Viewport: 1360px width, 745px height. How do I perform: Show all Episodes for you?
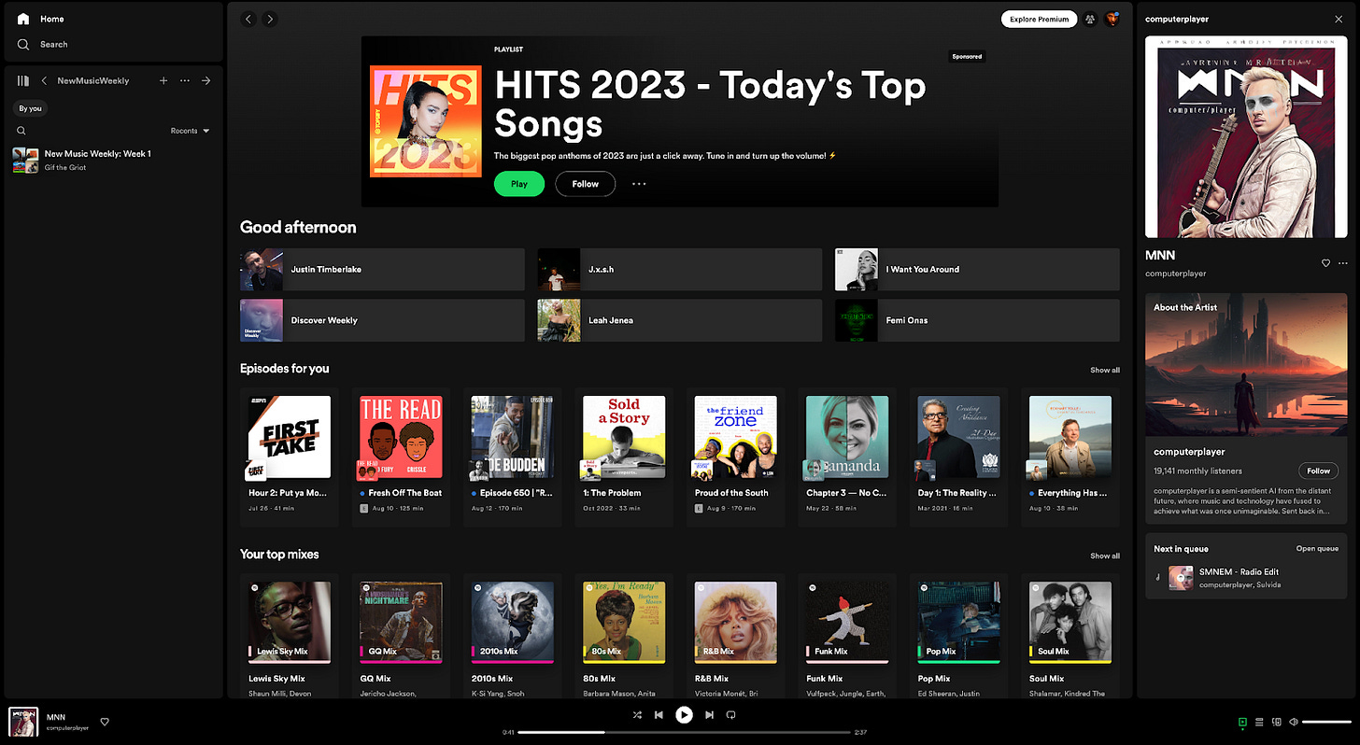pos(1105,370)
